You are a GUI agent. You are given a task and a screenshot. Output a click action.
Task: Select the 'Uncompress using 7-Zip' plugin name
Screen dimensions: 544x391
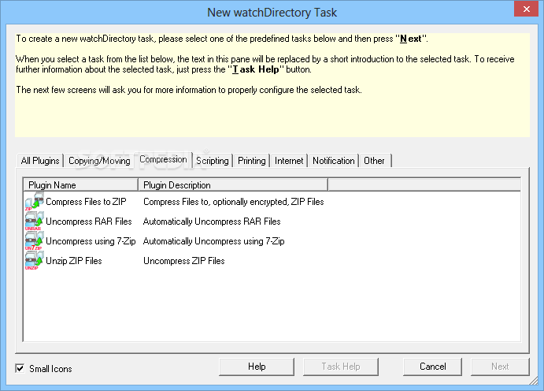tap(91, 241)
